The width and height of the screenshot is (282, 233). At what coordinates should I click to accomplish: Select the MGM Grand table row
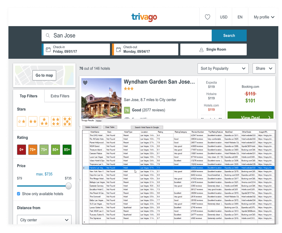(x=178, y=146)
